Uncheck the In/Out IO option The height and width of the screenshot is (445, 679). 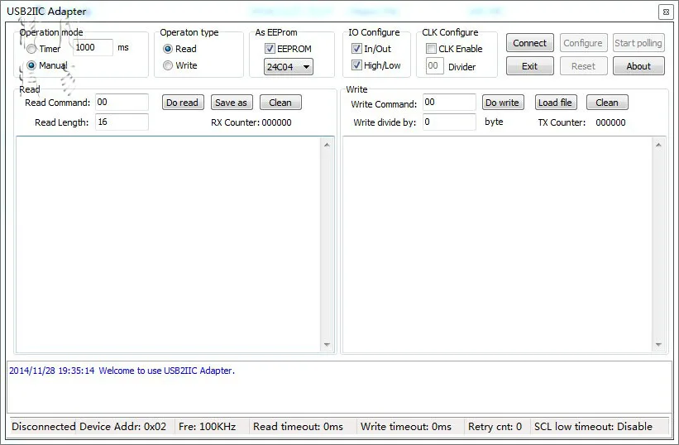pyautogui.click(x=356, y=49)
